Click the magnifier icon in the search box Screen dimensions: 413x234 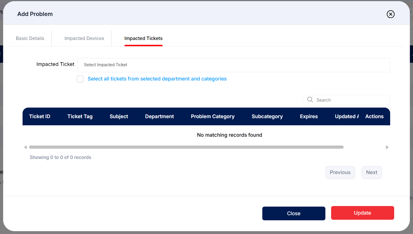point(310,100)
